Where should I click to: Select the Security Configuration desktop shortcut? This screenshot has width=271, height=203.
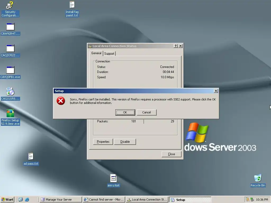click(10, 9)
